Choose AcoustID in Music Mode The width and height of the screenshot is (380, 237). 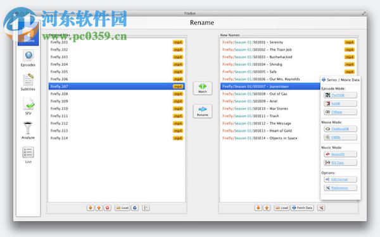pyautogui.click(x=340, y=154)
